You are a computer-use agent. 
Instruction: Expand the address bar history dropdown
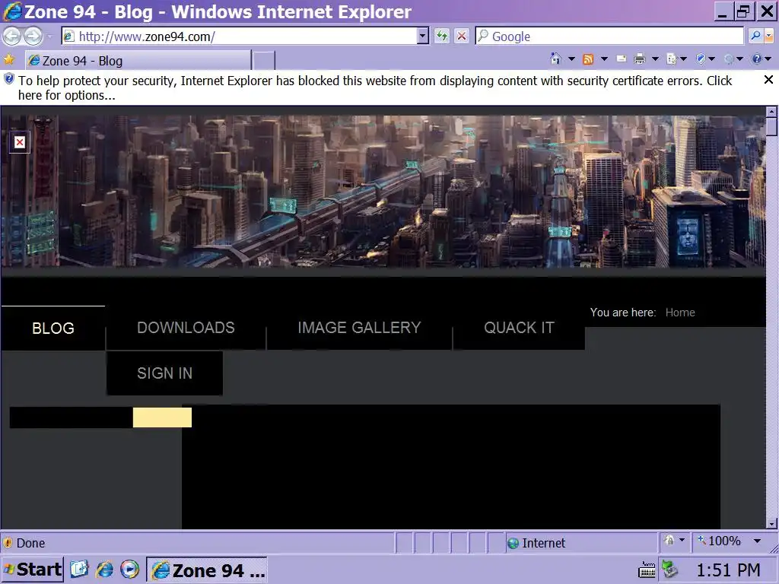[423, 36]
